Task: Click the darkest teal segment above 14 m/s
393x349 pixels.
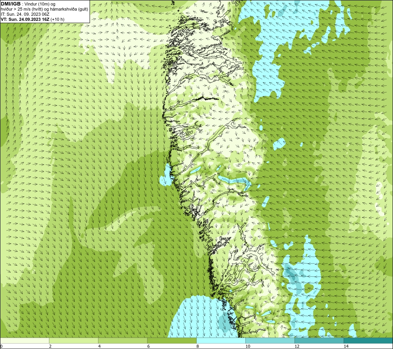Action: pyautogui.click(x=369, y=340)
